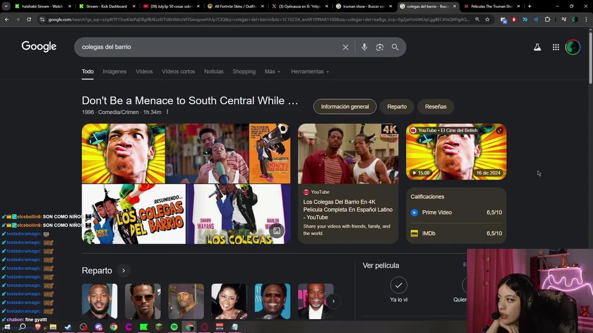
Task: Switch to the Shopping tab
Action: tap(244, 72)
